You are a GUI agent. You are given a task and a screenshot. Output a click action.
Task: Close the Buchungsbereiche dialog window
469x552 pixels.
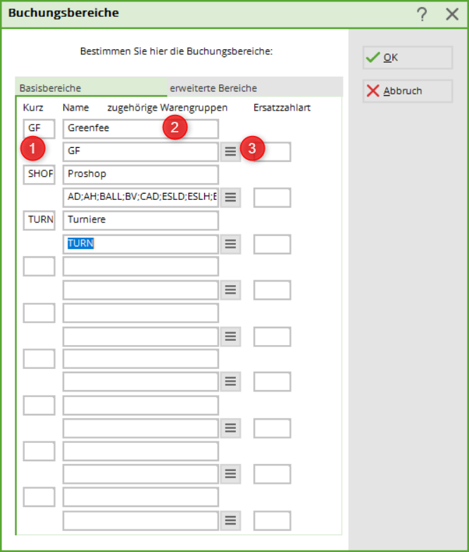[452, 13]
